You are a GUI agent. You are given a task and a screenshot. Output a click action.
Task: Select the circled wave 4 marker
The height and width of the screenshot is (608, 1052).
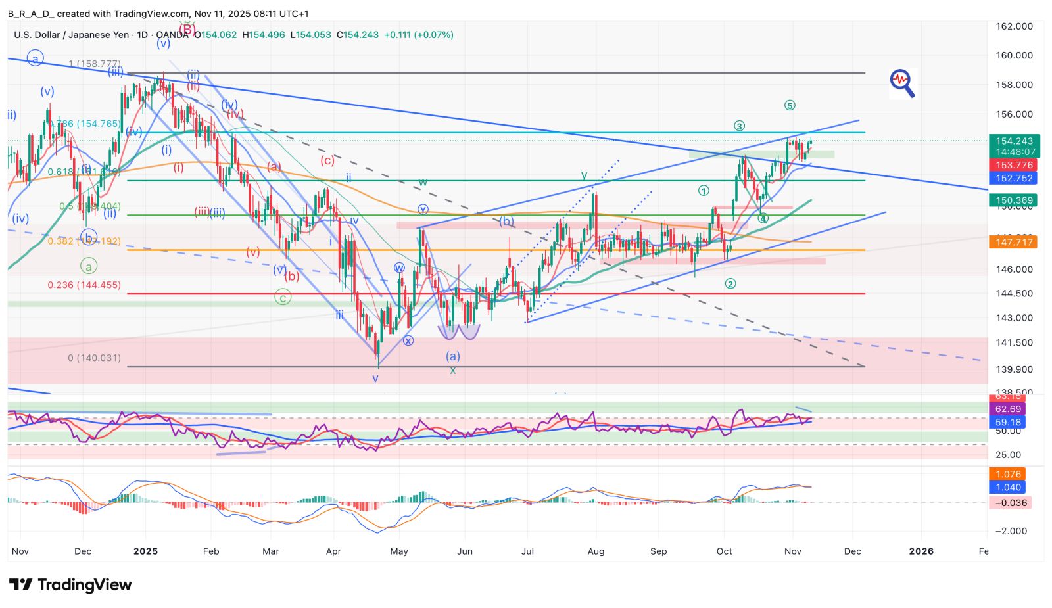[763, 218]
